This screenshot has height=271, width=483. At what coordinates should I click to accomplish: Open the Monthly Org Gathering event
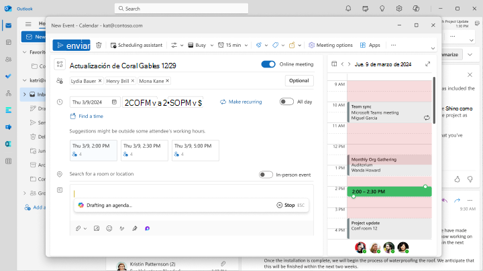pyautogui.click(x=389, y=165)
